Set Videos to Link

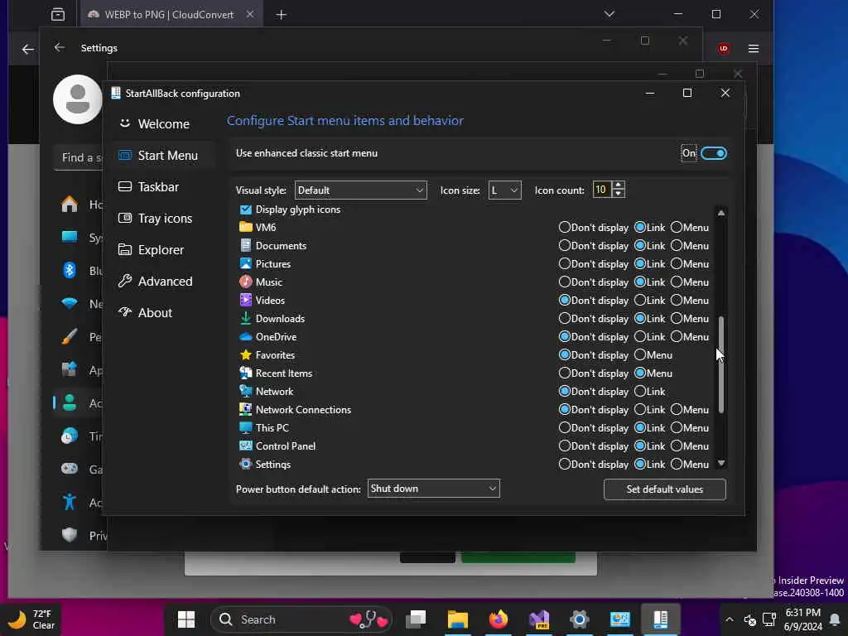[x=640, y=300]
